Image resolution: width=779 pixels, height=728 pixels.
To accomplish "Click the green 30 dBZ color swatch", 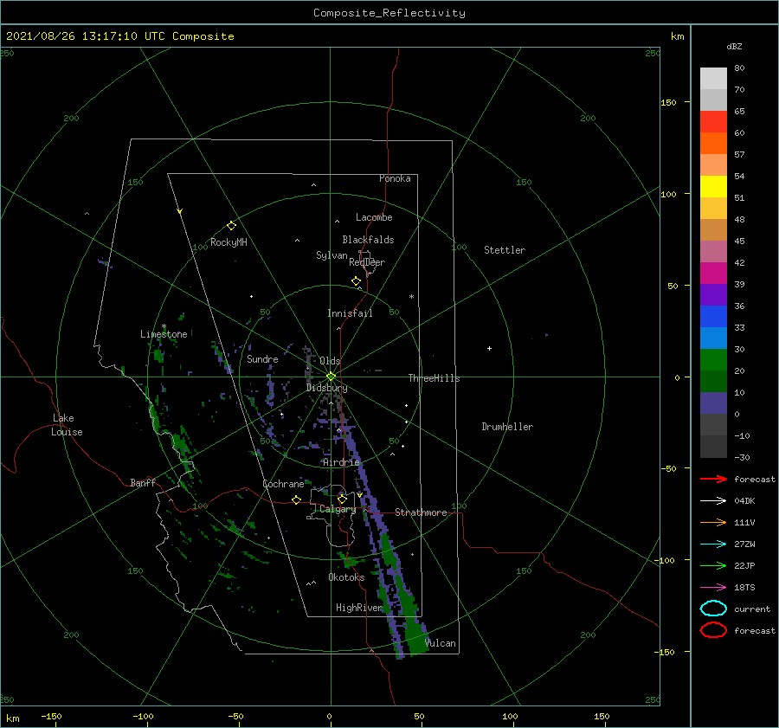I will [x=713, y=359].
